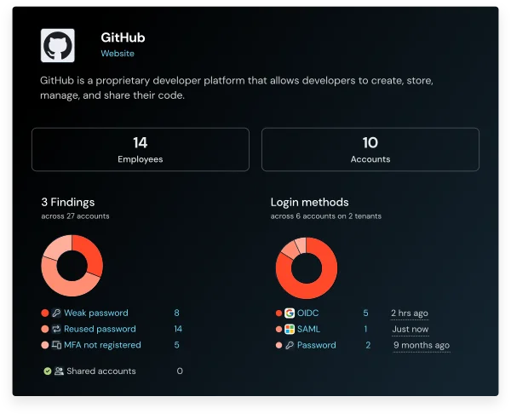The height and width of the screenshot is (414, 511).
Task: Open the SAML login method
Action: pyautogui.click(x=308, y=329)
